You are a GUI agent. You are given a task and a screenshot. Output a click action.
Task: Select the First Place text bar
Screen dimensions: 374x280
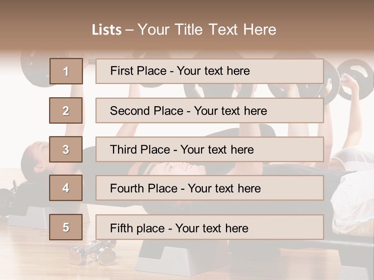click(210, 71)
